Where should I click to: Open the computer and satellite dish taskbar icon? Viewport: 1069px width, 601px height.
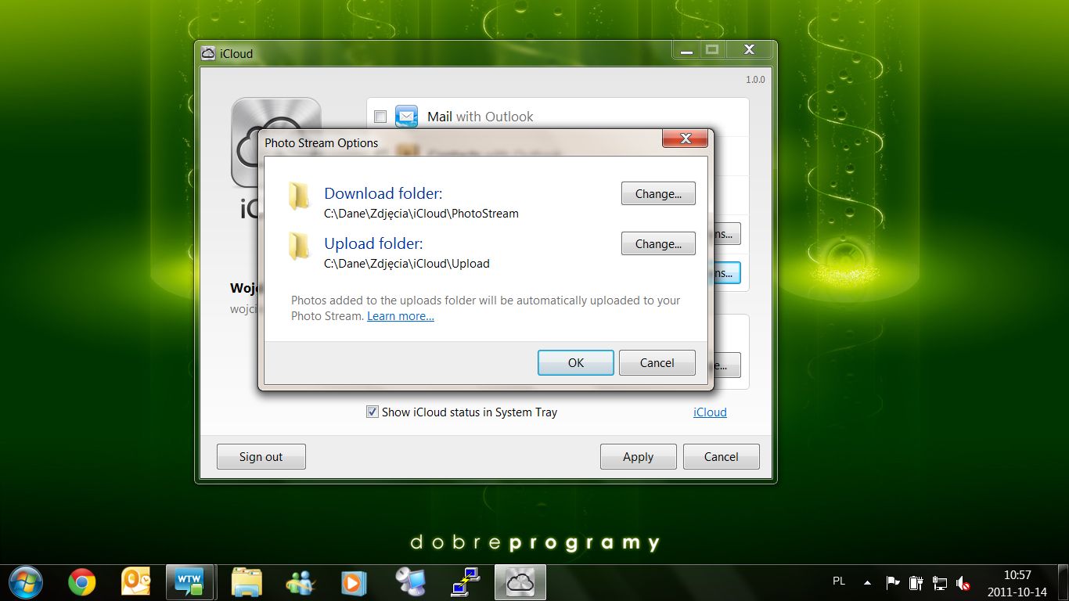(x=409, y=582)
